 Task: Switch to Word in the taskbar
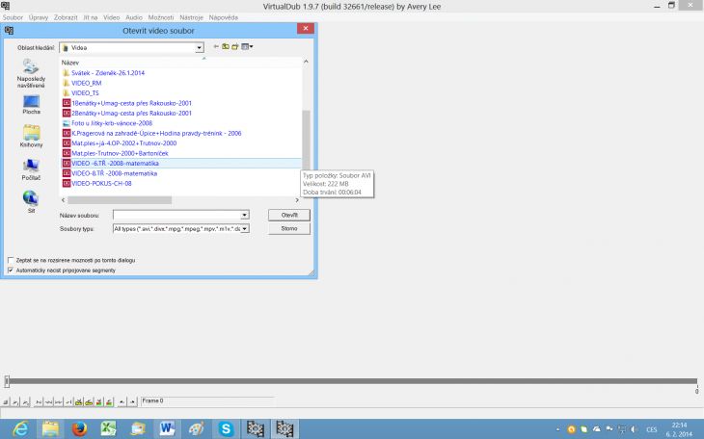(167, 429)
